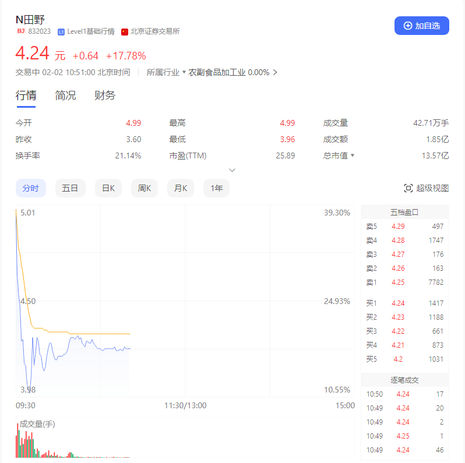
Task: Click the 北京证券交易所 label
Action: (155, 31)
